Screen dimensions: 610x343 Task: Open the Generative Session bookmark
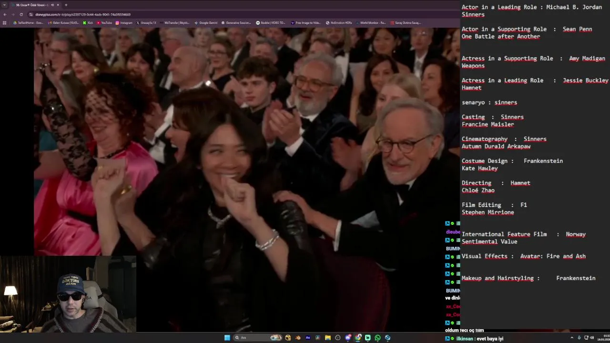(x=236, y=22)
